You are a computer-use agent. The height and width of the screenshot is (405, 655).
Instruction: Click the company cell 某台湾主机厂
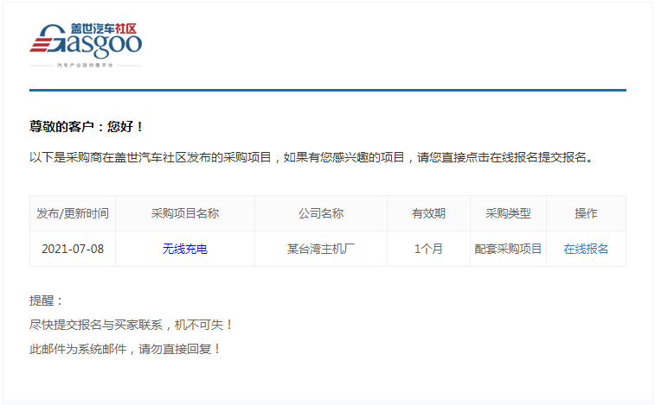(321, 249)
